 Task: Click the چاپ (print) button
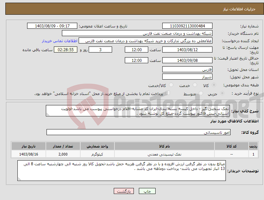[147, 191]
